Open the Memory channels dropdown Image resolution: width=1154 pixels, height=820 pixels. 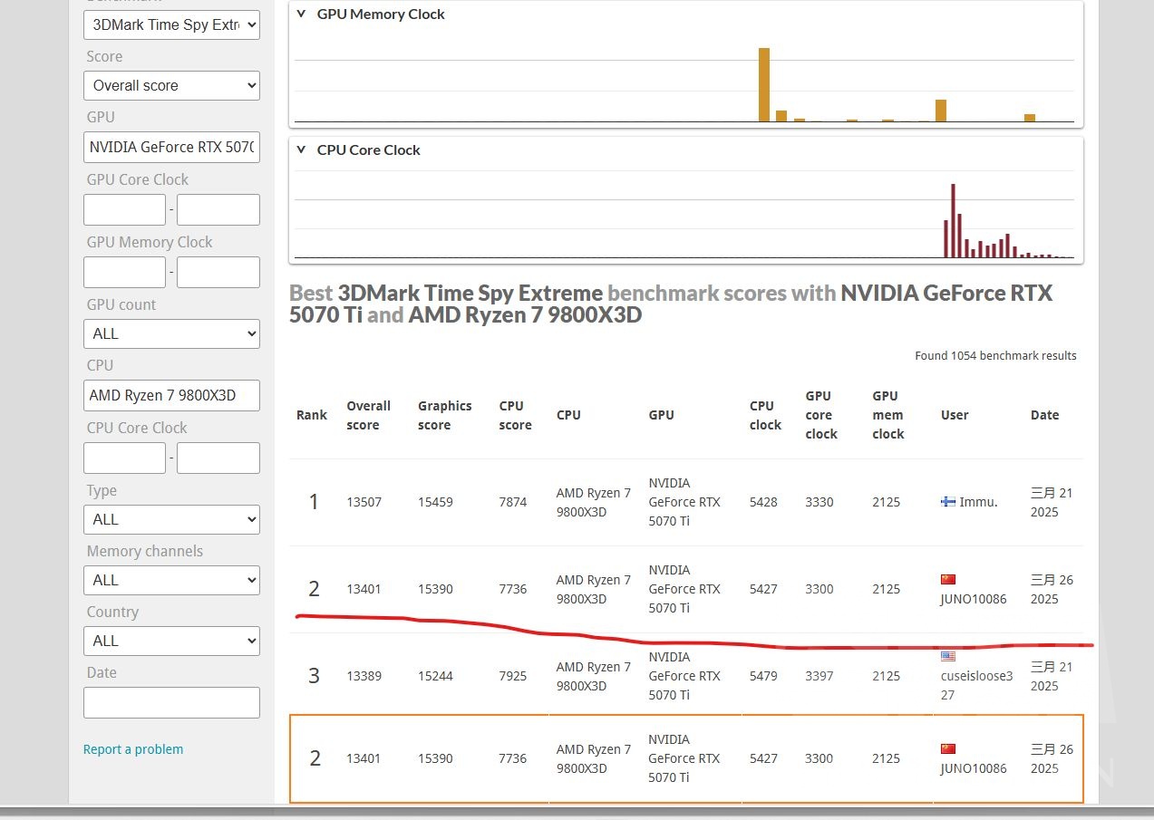pos(171,580)
